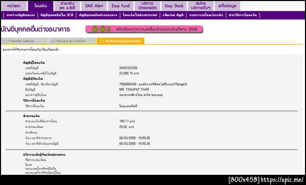Click sender account number XXXX323355
Screen dimensions: 306x185
click(x=128, y=68)
